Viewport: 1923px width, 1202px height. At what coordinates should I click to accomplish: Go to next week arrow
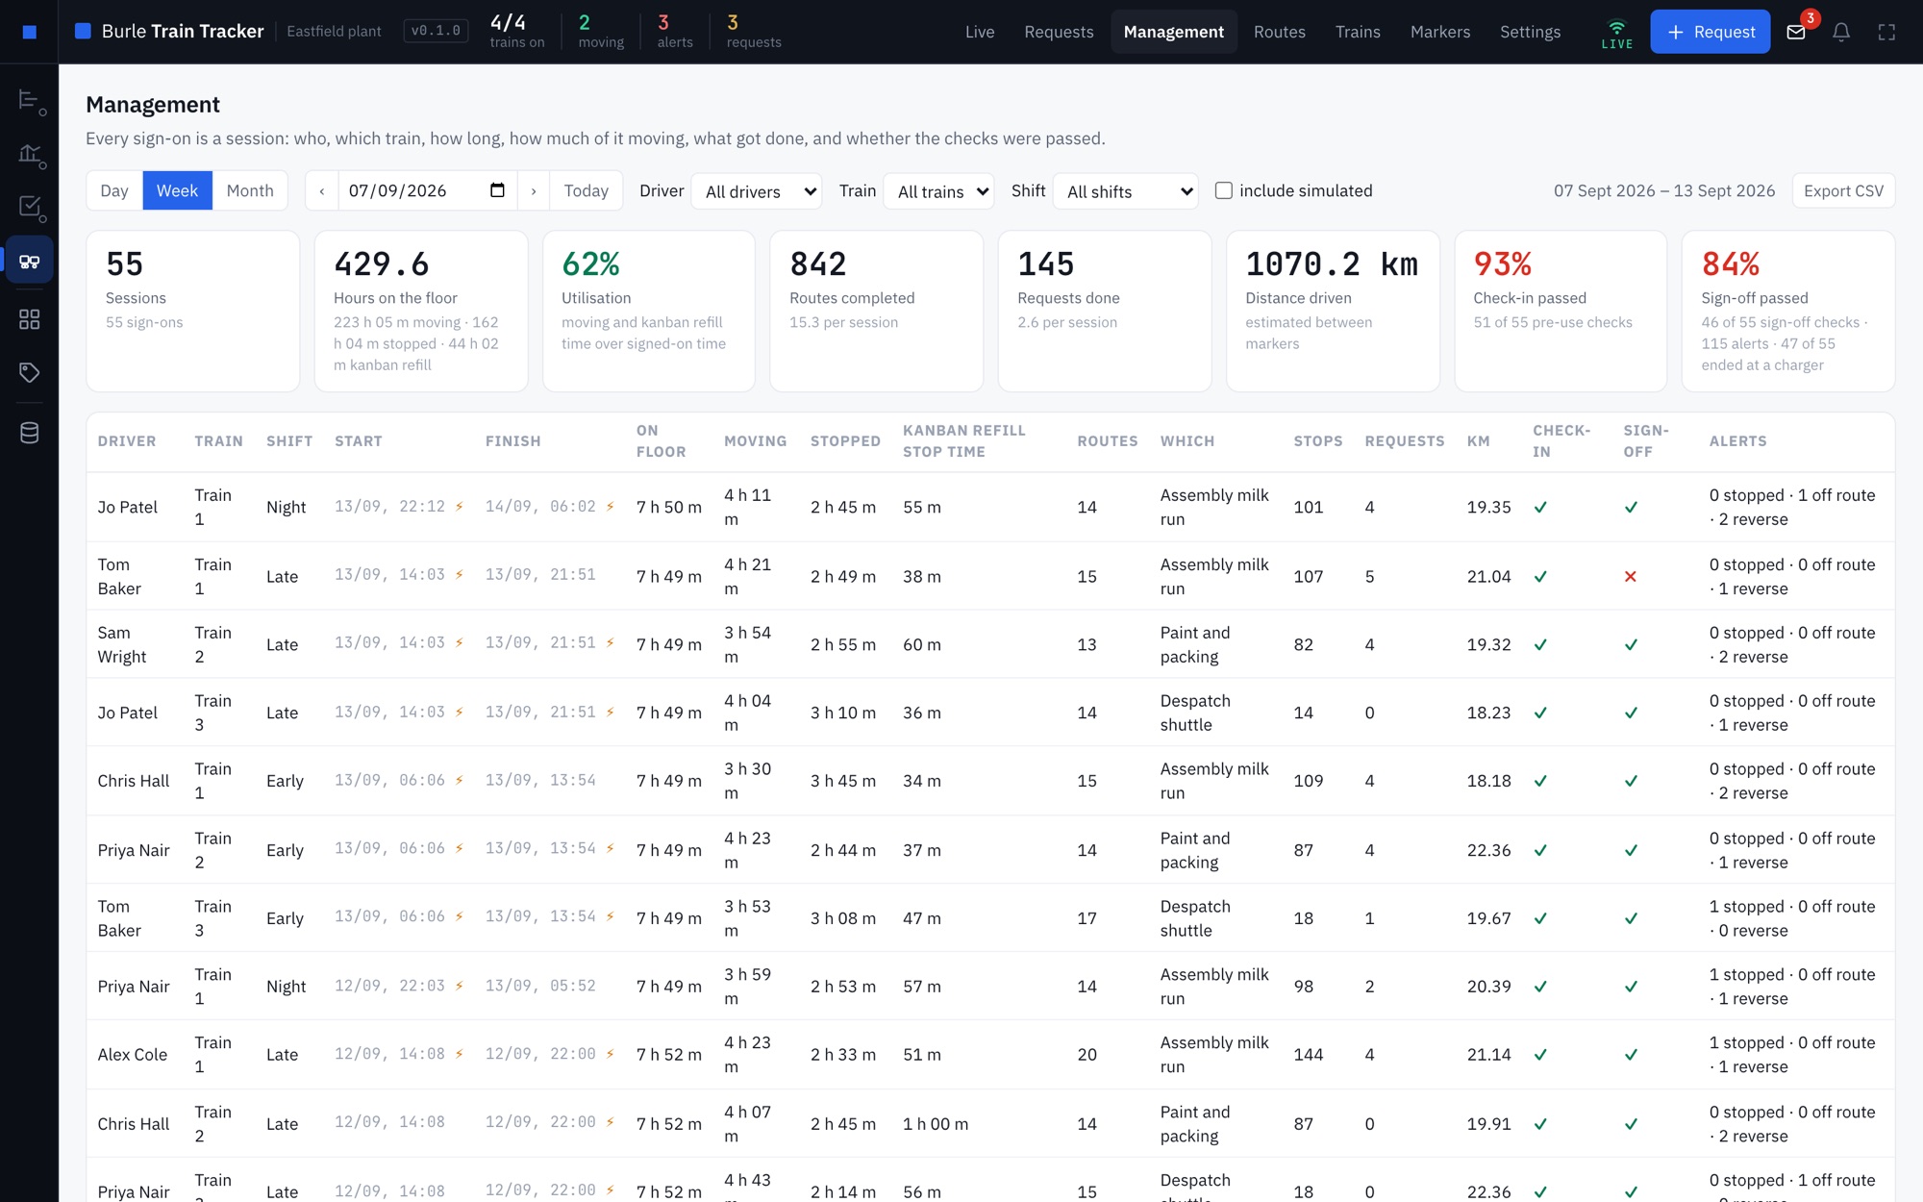click(x=534, y=190)
